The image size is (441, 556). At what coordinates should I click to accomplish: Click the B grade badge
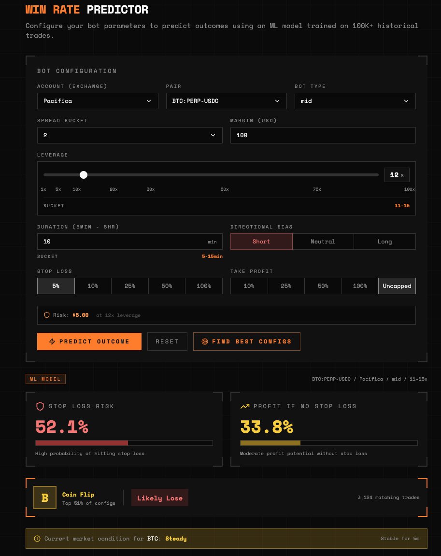[x=44, y=498]
